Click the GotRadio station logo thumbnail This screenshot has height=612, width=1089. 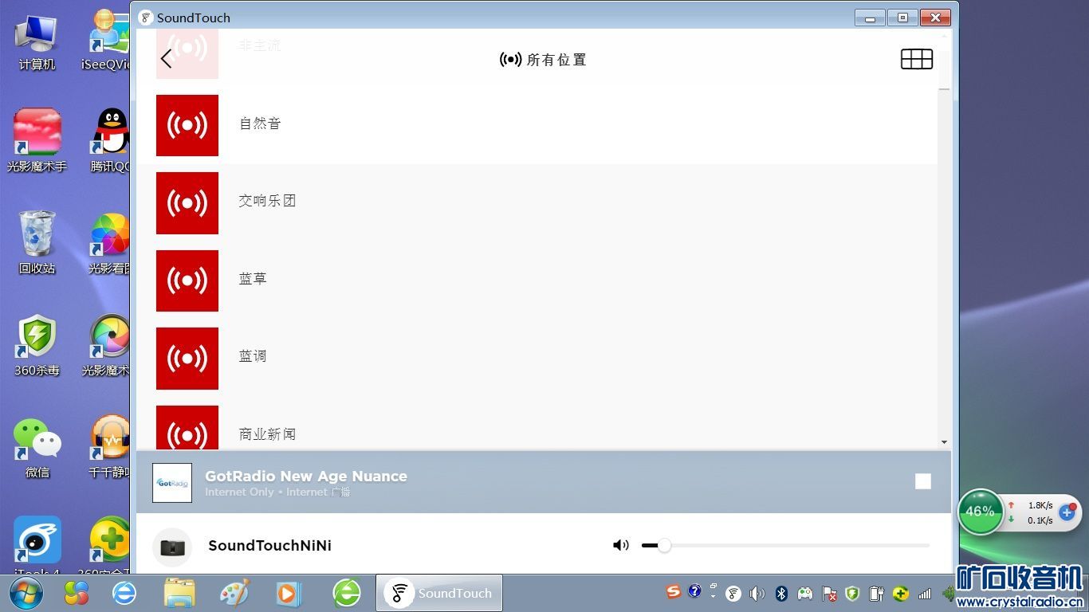172,483
